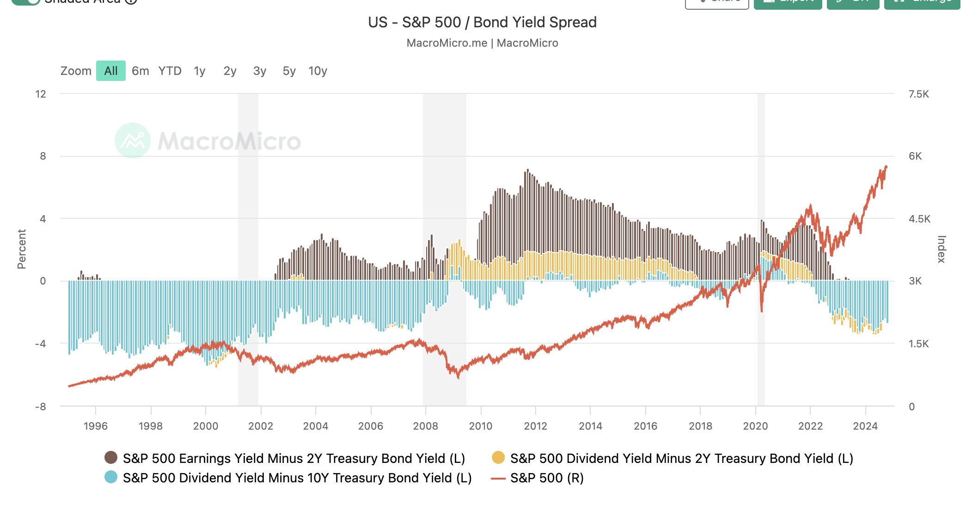Click the red line S&P 500 legend marker
The height and width of the screenshot is (505, 966).
(x=498, y=478)
